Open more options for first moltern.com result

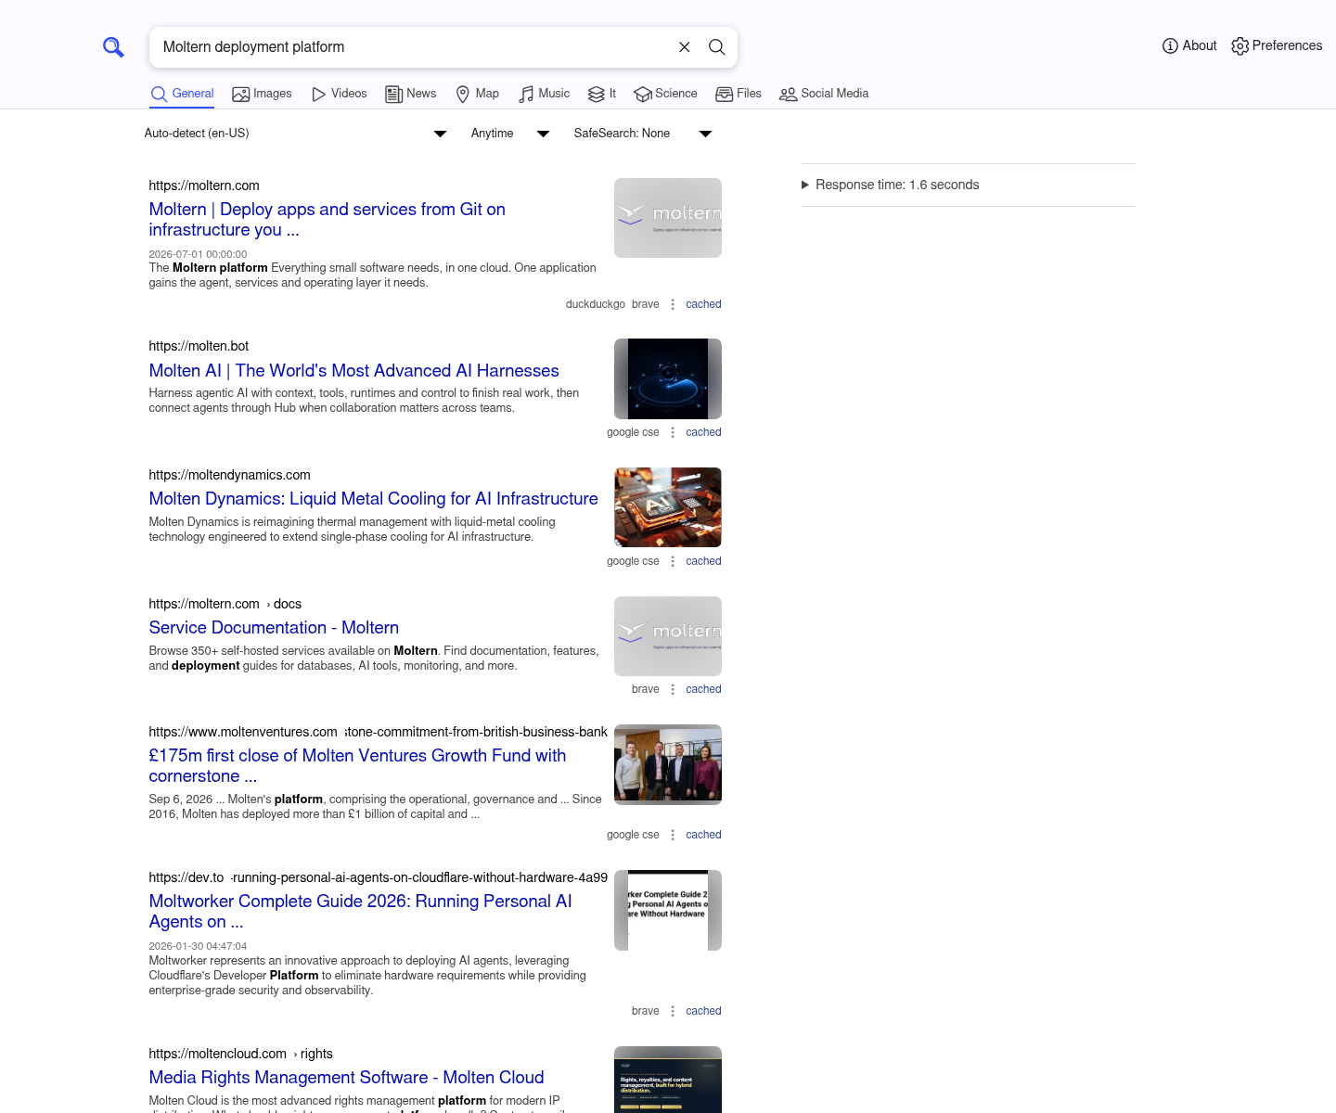click(673, 304)
